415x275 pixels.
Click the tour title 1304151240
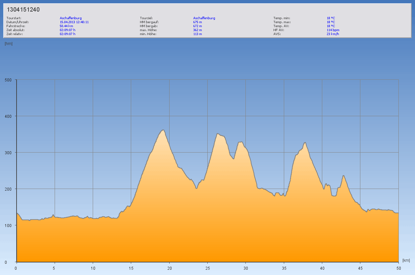tap(23, 10)
